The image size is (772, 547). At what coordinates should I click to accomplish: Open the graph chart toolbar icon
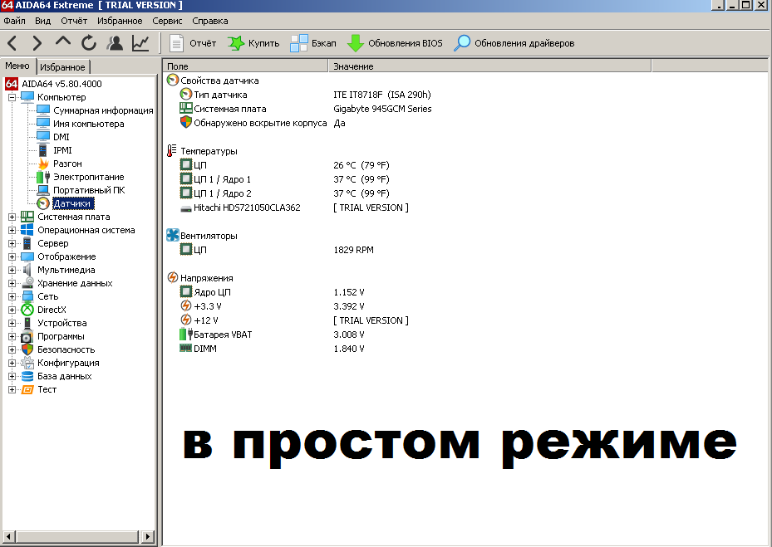click(140, 43)
